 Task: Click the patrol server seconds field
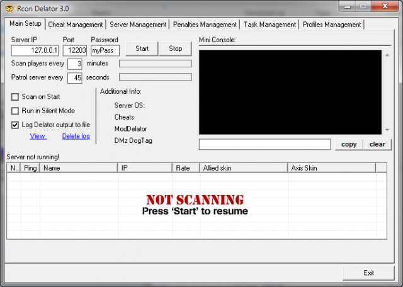(x=75, y=78)
